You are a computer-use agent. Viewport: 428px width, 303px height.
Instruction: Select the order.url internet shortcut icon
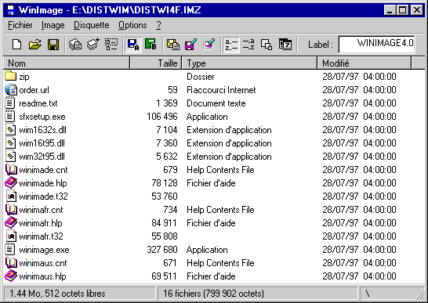point(11,89)
